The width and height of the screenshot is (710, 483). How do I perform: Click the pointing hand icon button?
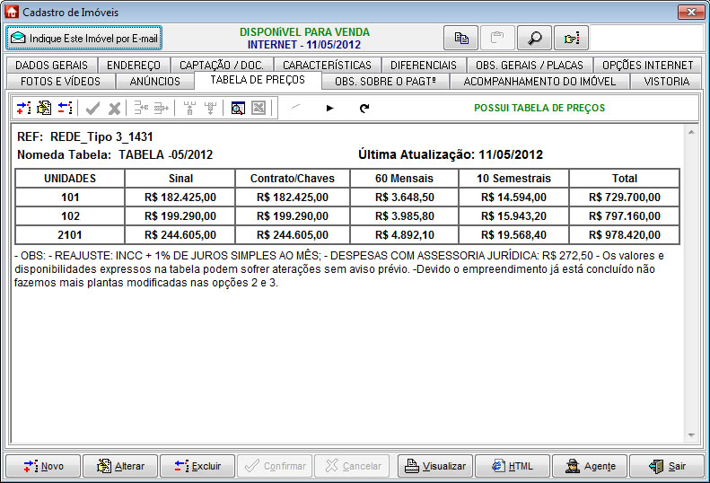[x=570, y=39]
